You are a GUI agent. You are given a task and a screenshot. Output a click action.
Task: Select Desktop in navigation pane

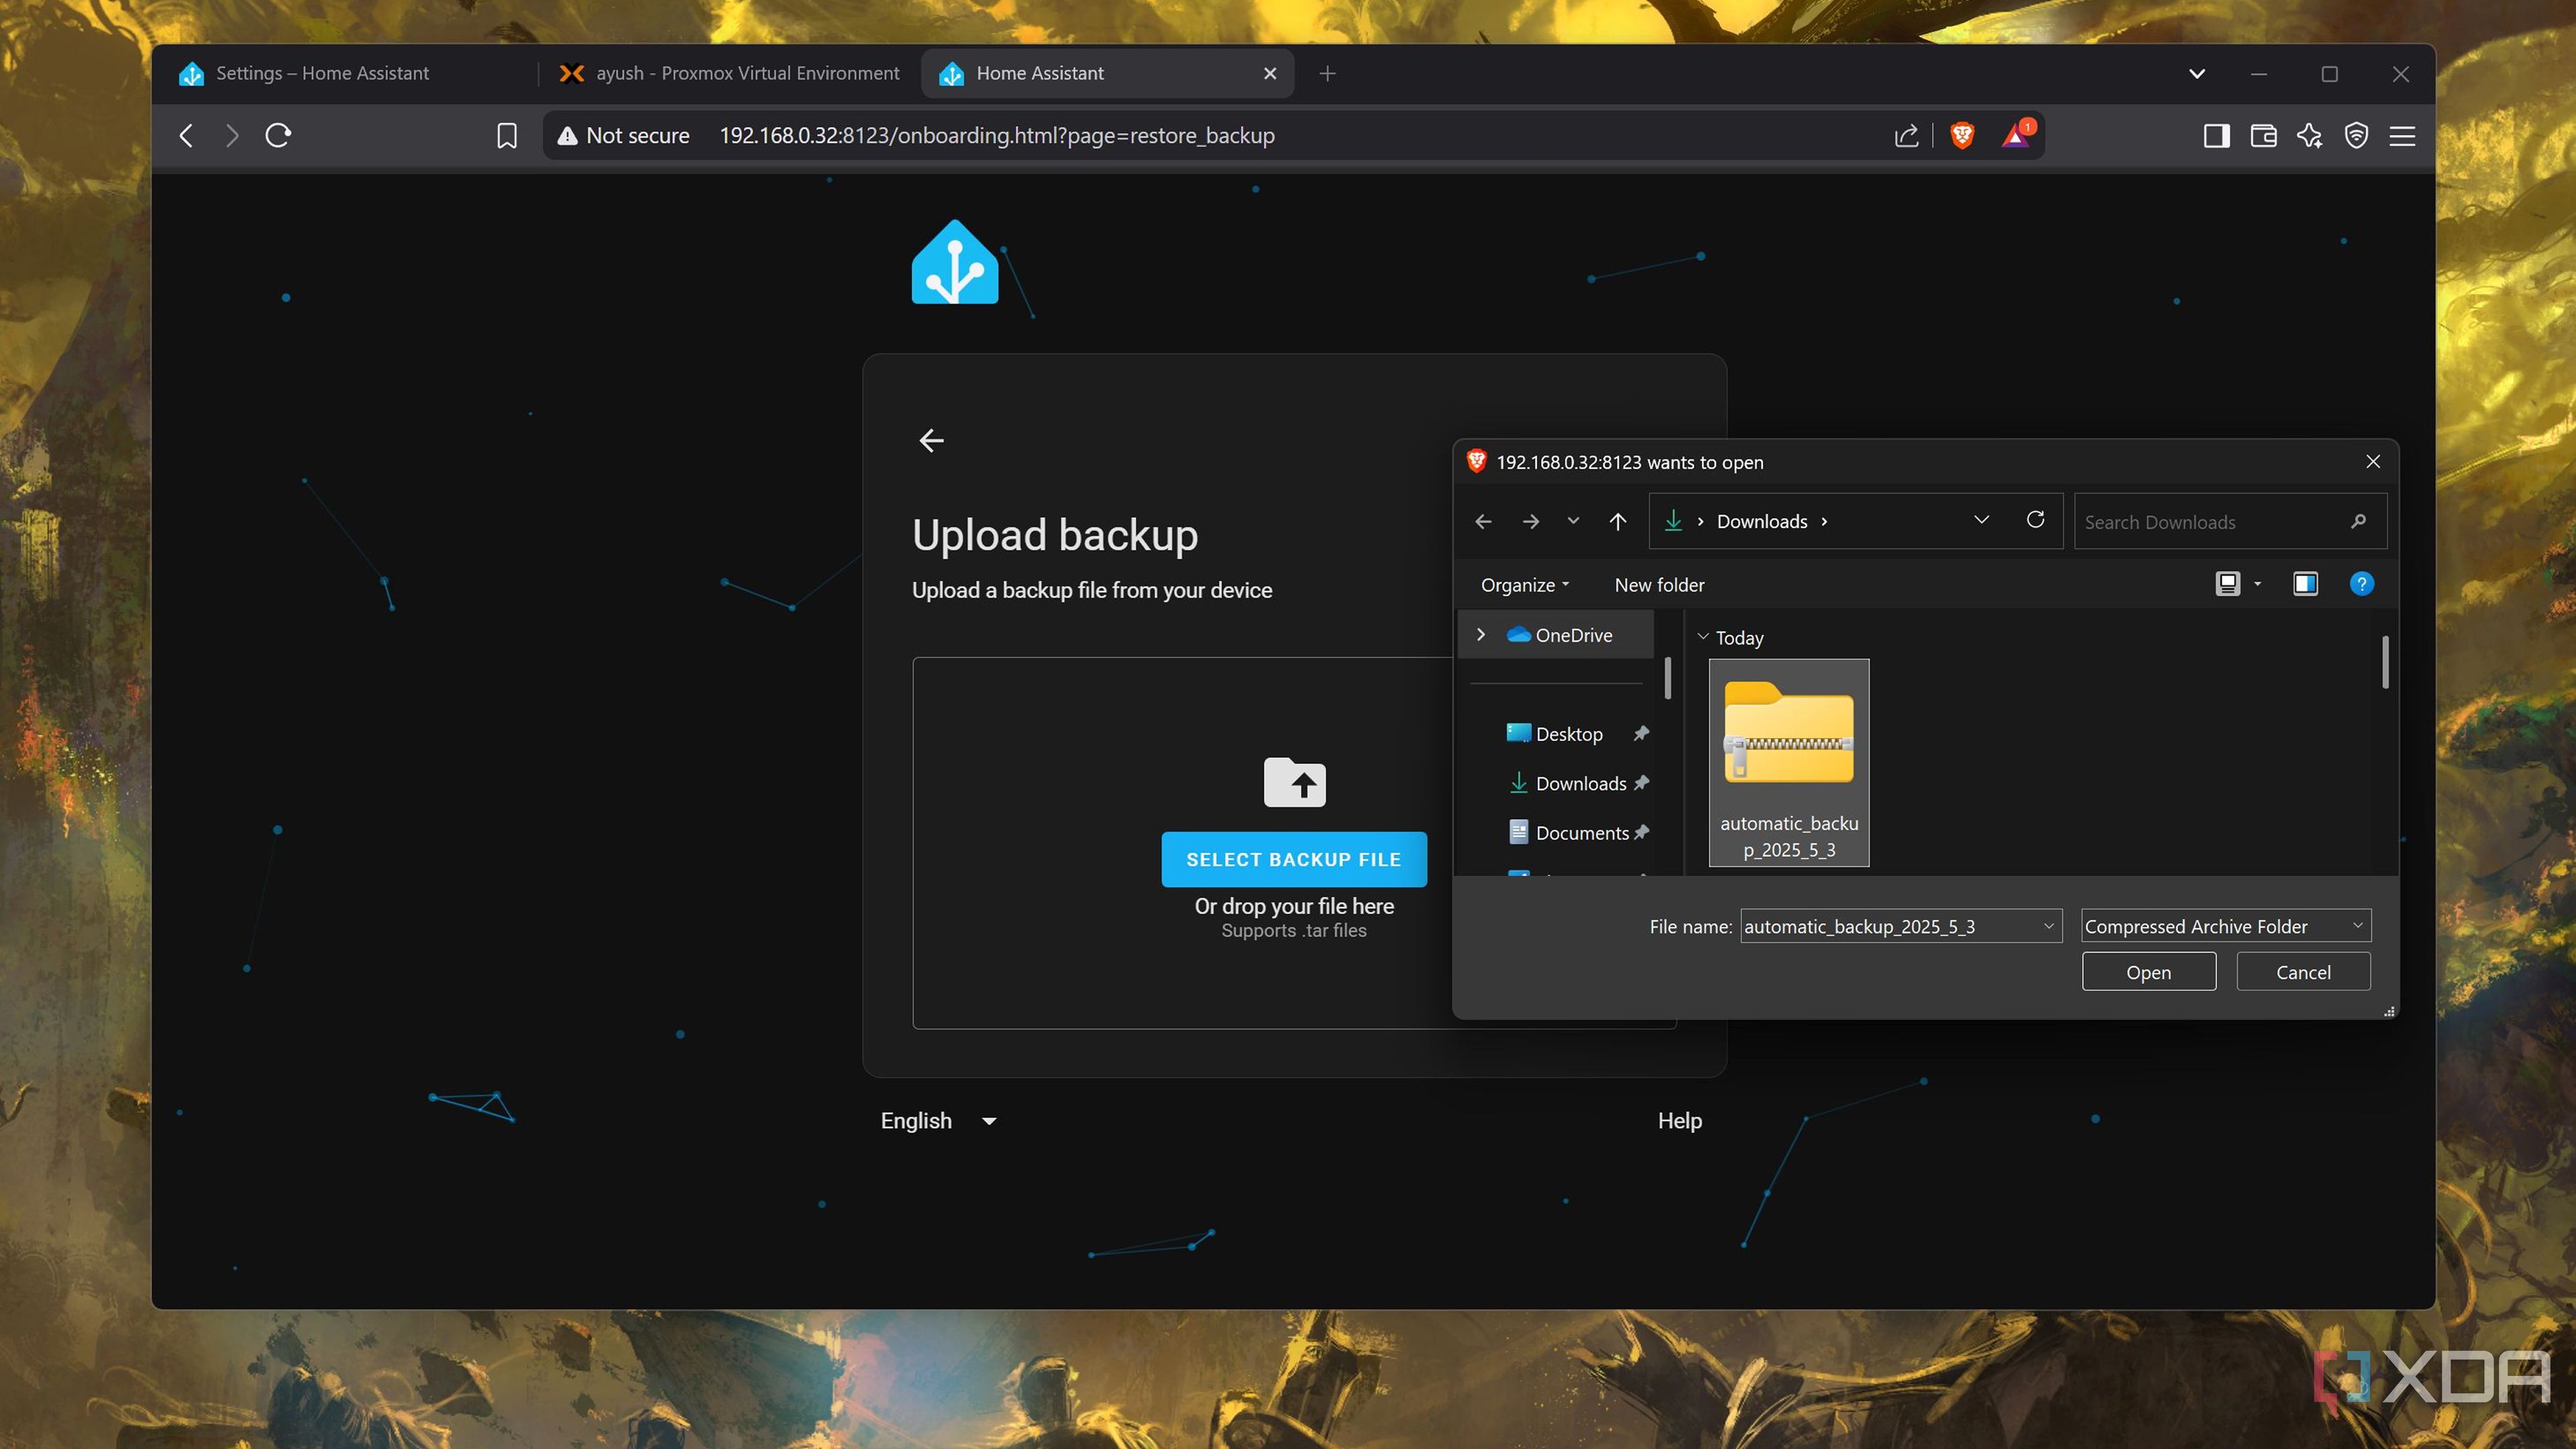[x=1568, y=734]
